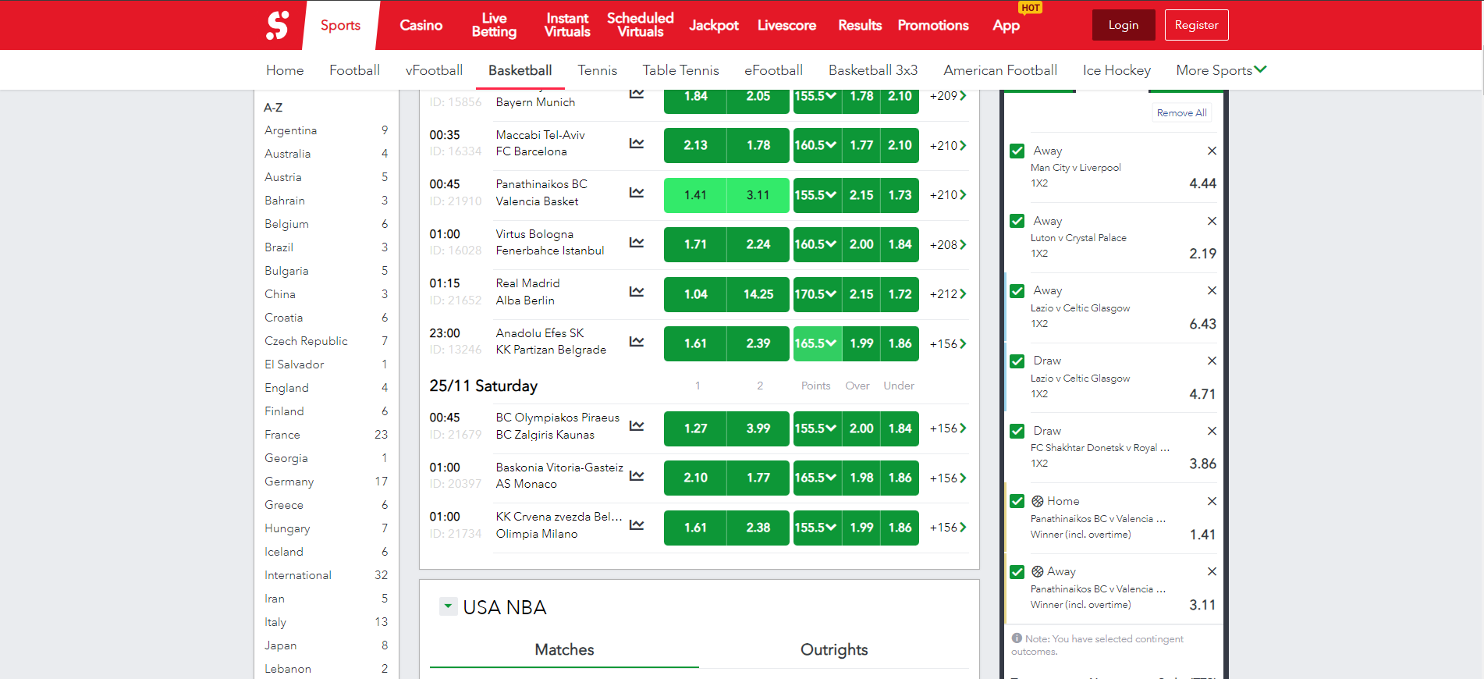The image size is (1484, 679).
Task: Open the App download page
Action: tap(1006, 25)
